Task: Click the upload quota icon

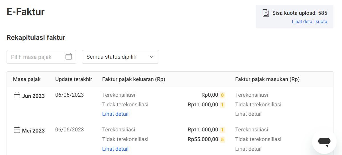Action: (266, 13)
